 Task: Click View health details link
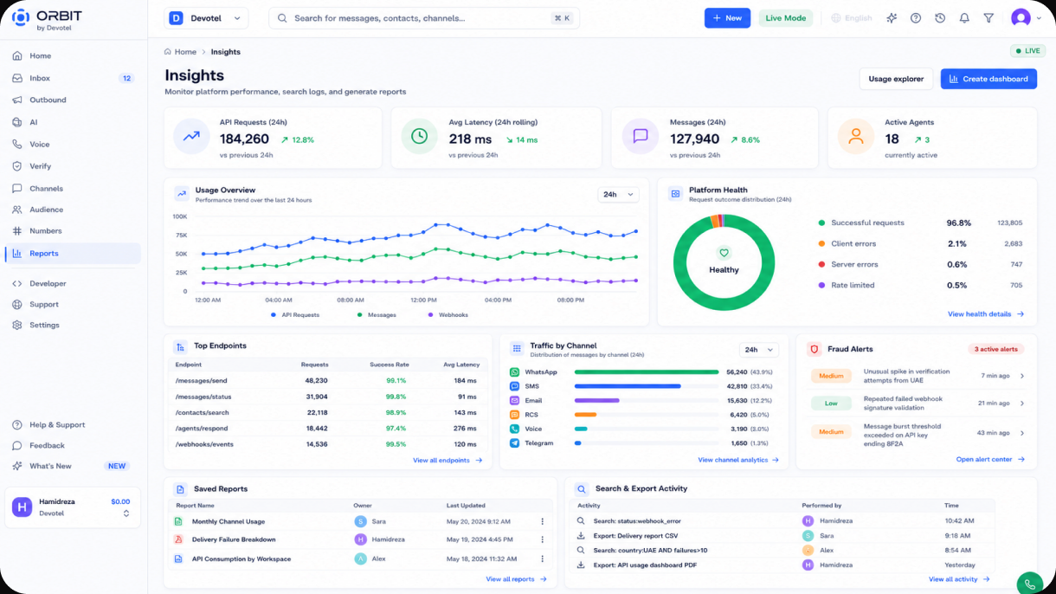coord(986,314)
